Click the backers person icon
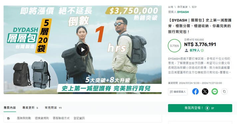 (186, 50)
